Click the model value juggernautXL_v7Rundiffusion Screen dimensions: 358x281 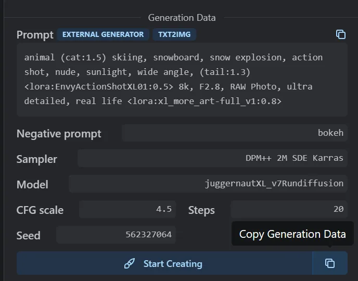274,183
